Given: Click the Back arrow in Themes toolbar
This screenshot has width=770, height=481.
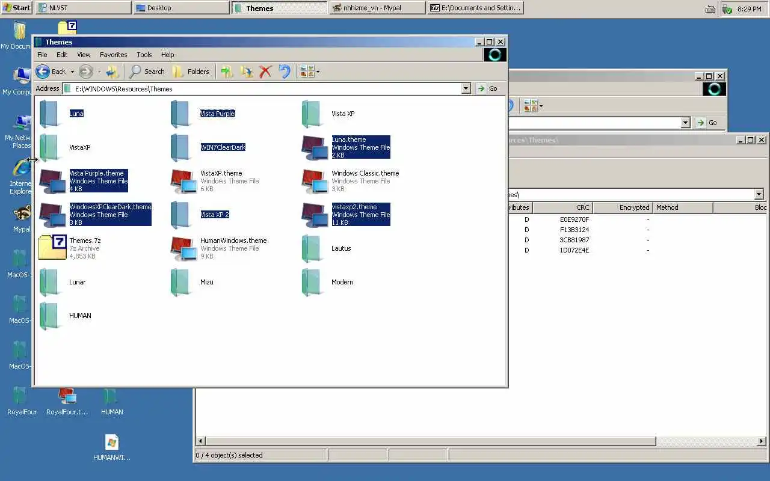Looking at the screenshot, I should pyautogui.click(x=43, y=72).
